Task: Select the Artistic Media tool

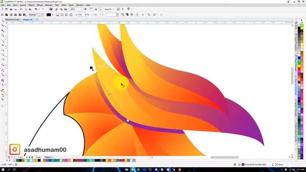Action: pos(3,45)
